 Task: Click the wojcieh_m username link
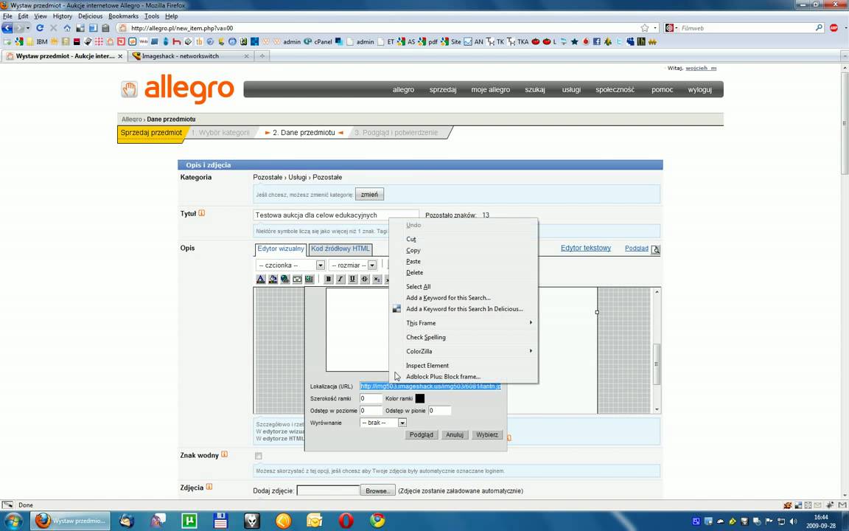click(x=701, y=69)
